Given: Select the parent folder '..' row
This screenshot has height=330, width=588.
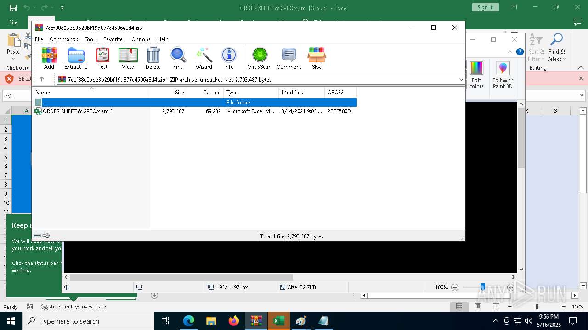Looking at the screenshot, I should pyautogui.click(x=195, y=103).
